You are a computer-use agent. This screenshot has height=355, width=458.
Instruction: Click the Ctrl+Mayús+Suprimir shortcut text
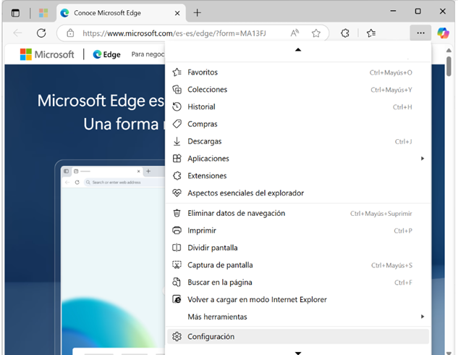point(381,214)
